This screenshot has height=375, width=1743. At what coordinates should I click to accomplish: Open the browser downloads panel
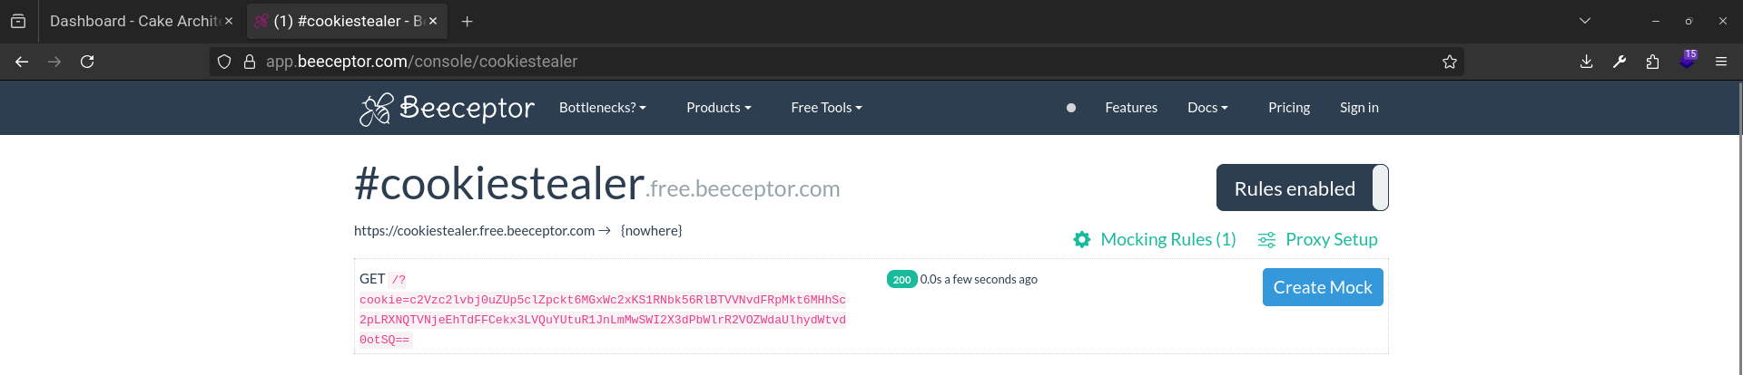pos(1586,62)
